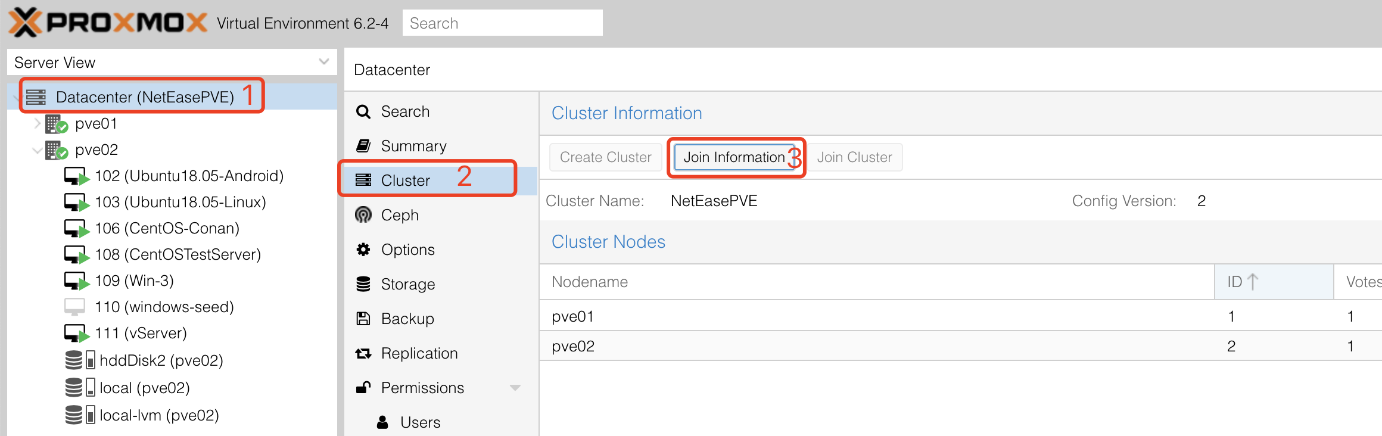Click the NetEasePVE cluster name value
This screenshot has height=436, width=1382.
point(714,201)
